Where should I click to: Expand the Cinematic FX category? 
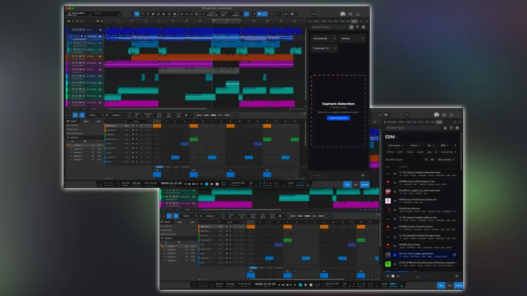click(x=324, y=48)
